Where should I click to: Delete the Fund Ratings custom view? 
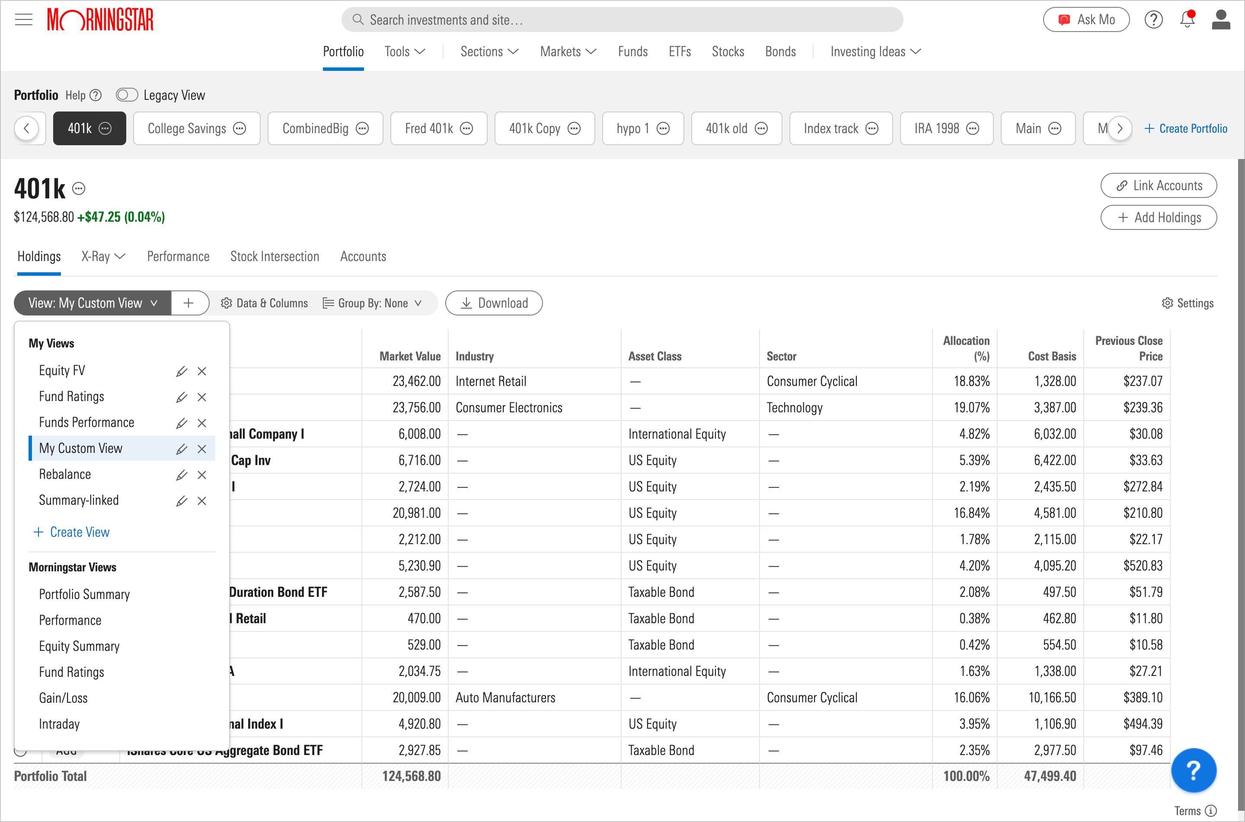coord(202,397)
